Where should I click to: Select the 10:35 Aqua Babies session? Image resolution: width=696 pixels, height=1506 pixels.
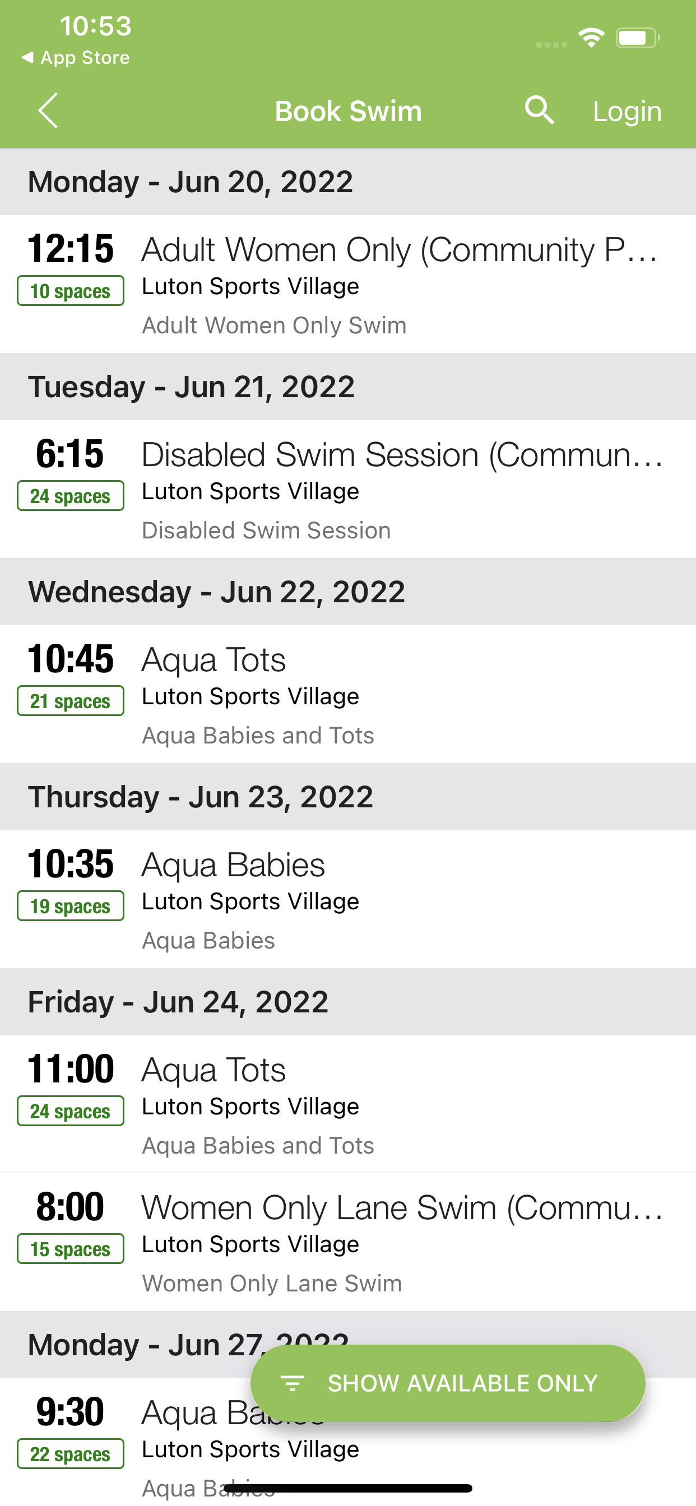[348, 900]
